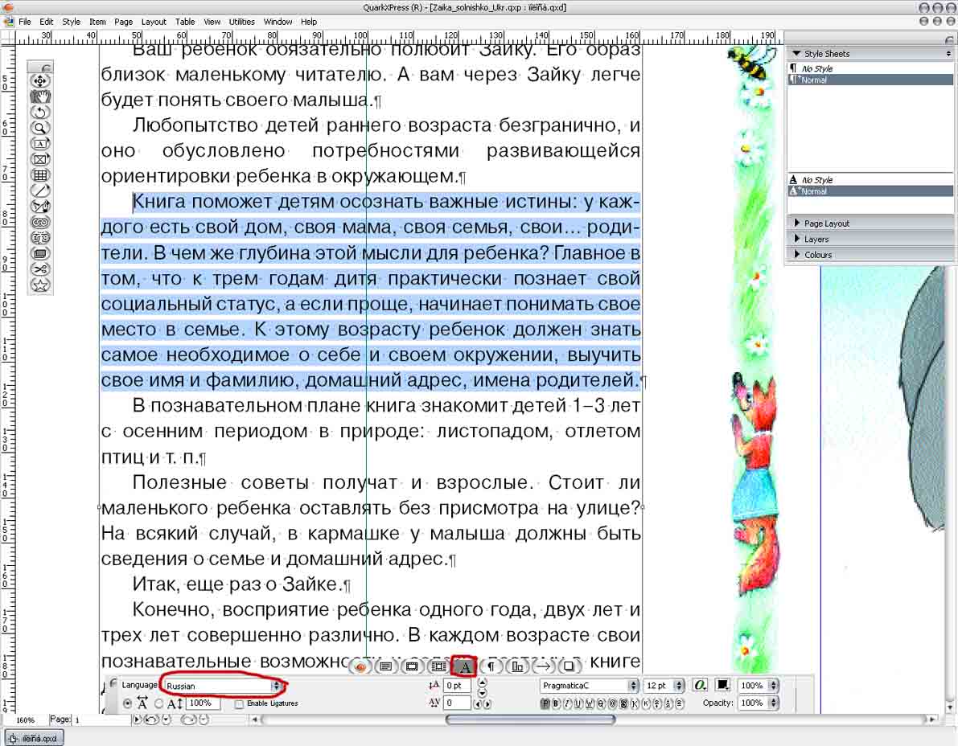Open the text color swatch picker

click(723, 685)
